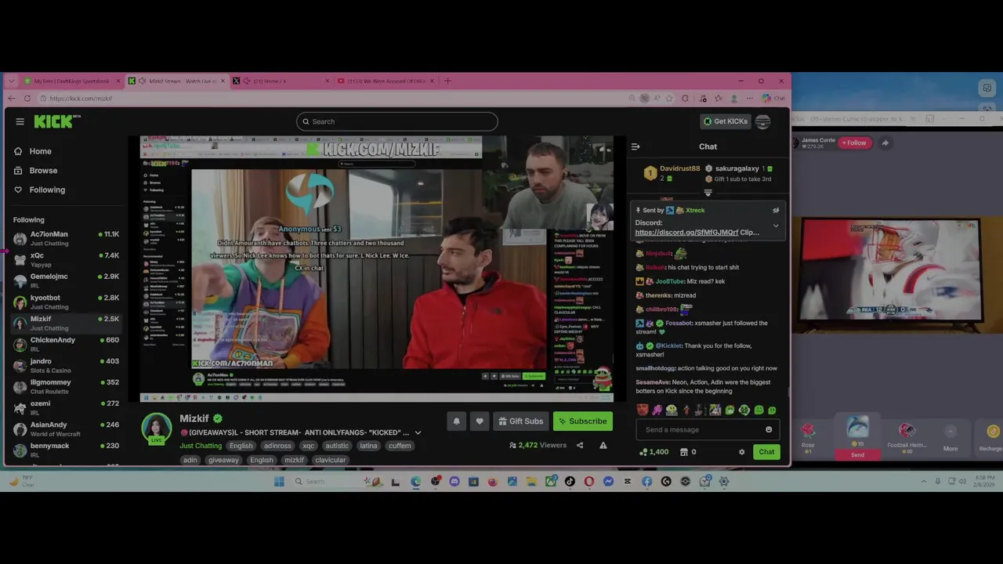The width and height of the screenshot is (1003, 564).
Task: Click the Get KICKs button
Action: point(725,121)
